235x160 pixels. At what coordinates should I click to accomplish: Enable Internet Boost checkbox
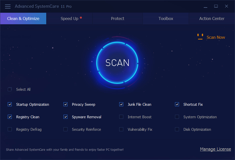click(x=121, y=117)
